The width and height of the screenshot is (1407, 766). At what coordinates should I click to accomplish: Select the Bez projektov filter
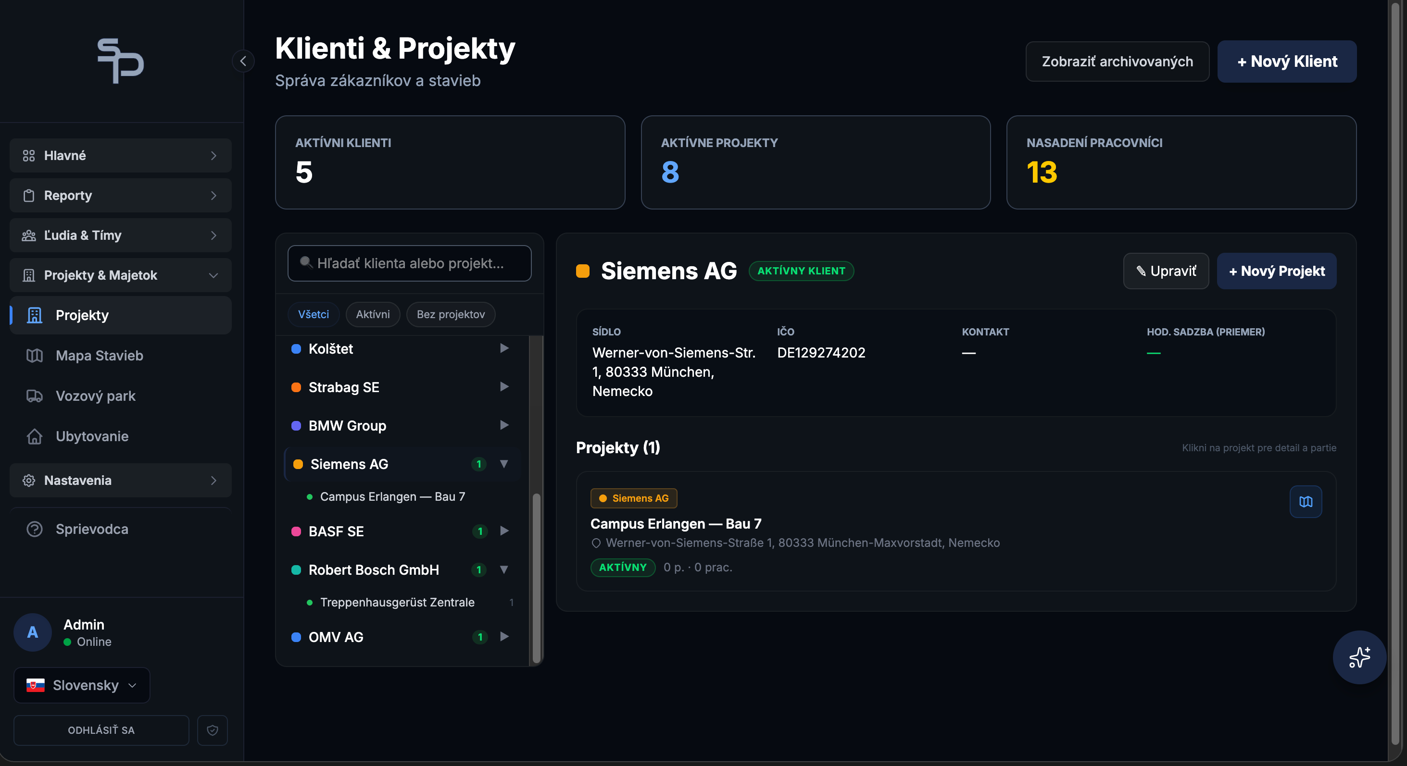[x=451, y=314]
